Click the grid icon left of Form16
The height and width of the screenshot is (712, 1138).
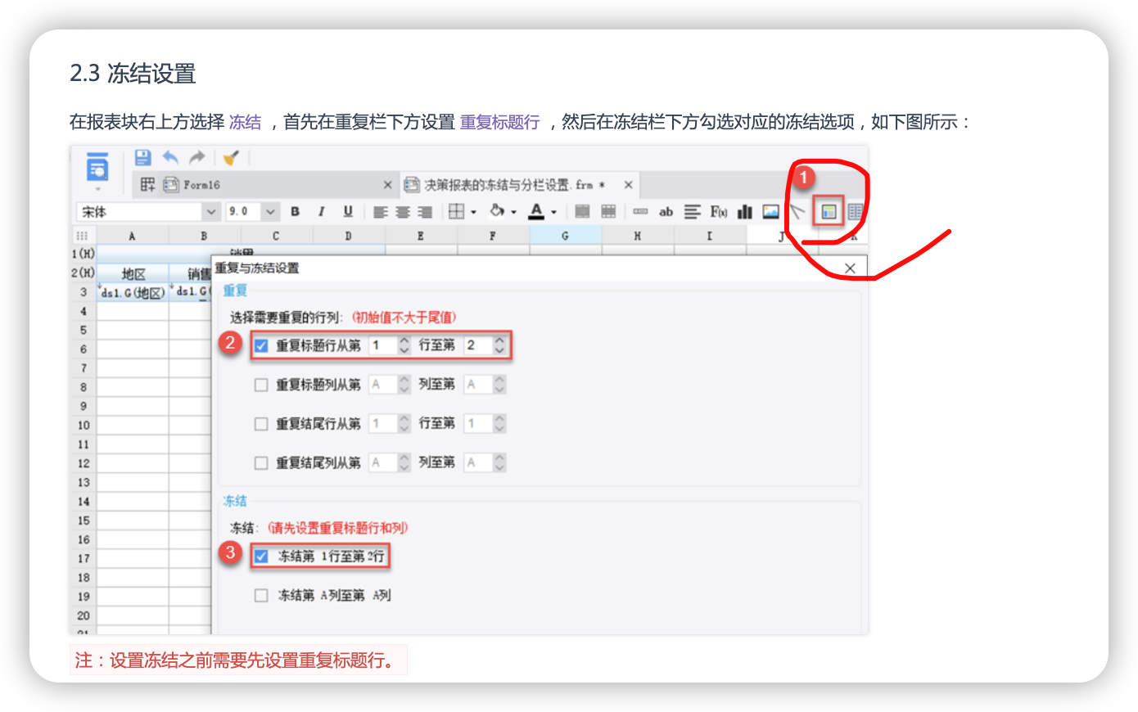click(147, 185)
